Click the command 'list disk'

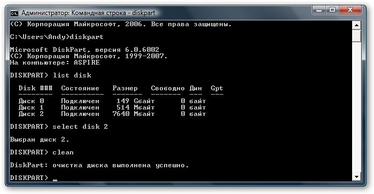(x=72, y=75)
